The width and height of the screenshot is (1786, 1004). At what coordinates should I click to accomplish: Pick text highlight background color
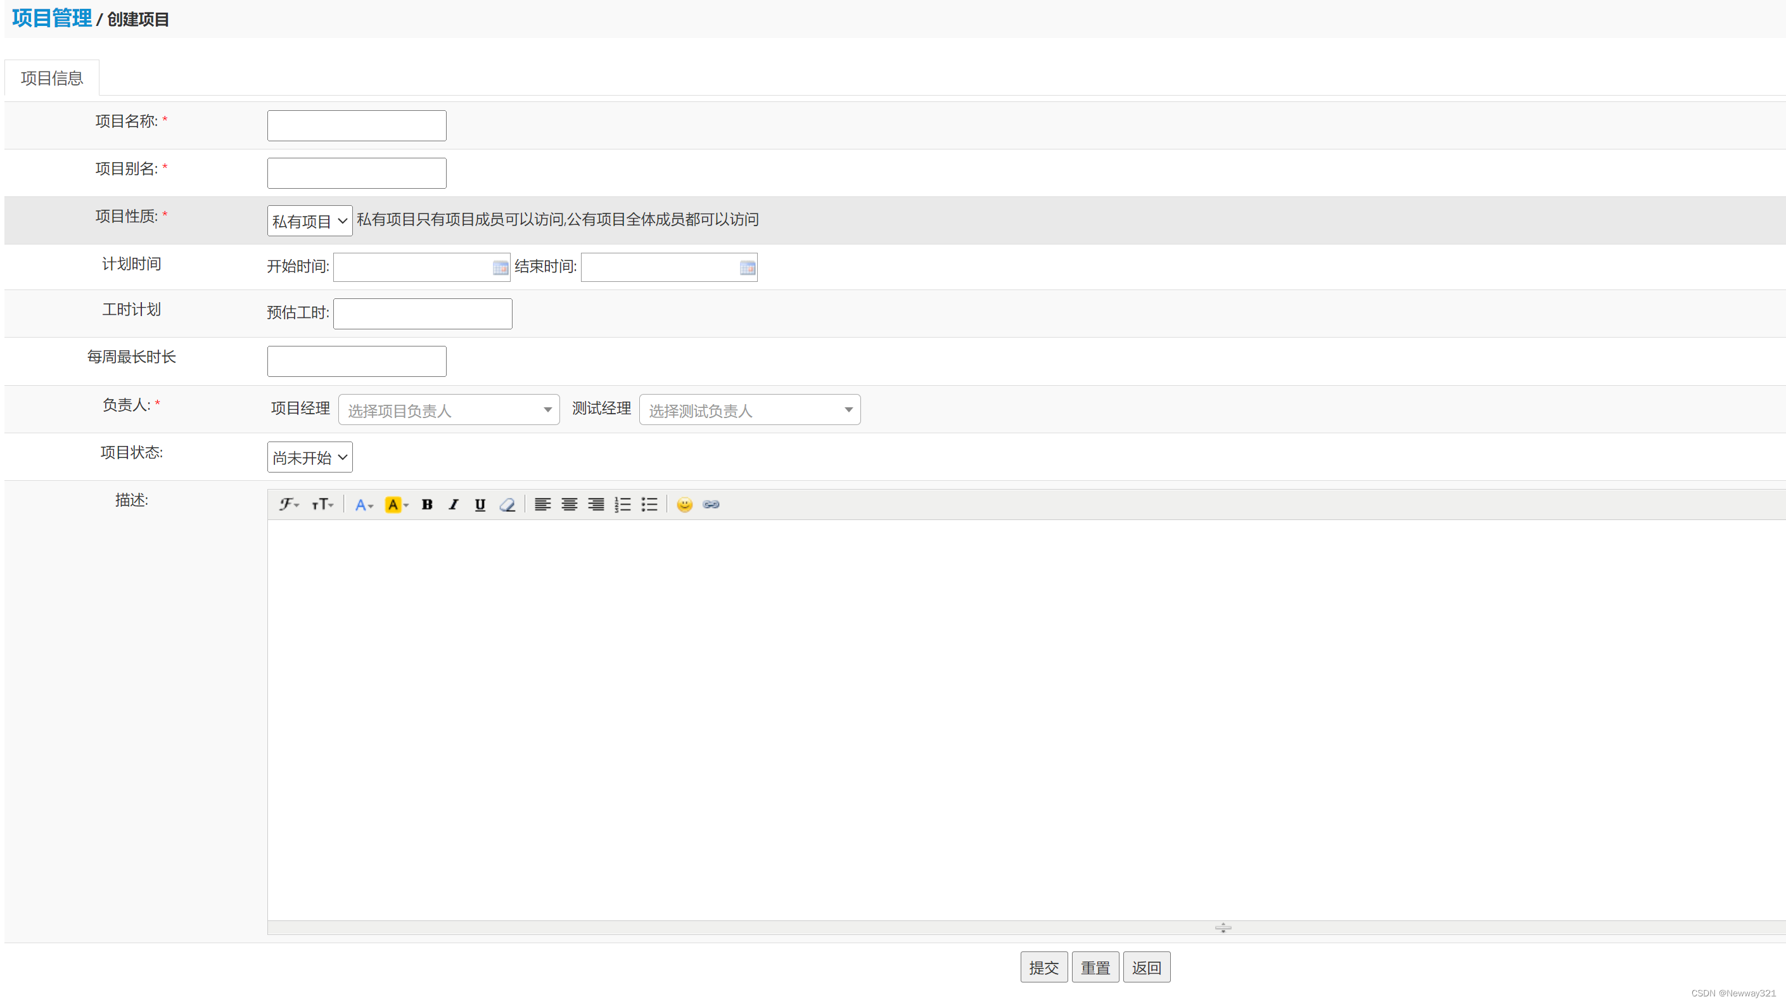[x=397, y=505]
